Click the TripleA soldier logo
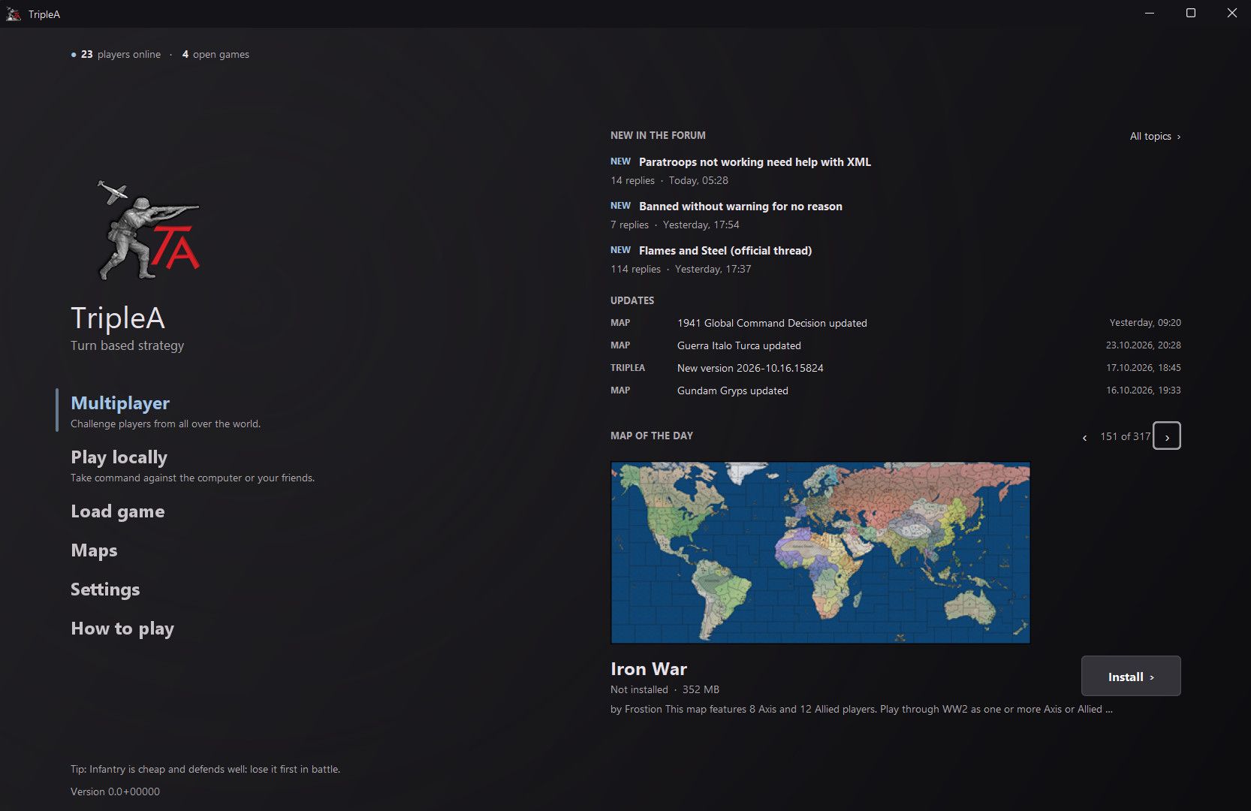1251x811 pixels. click(x=149, y=230)
